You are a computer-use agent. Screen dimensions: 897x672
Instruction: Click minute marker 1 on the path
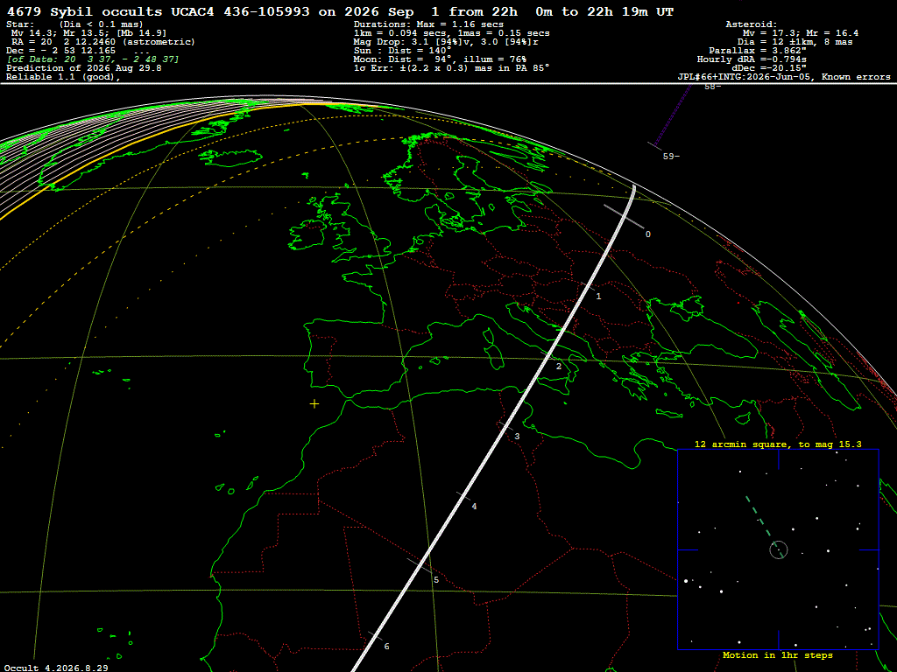click(x=598, y=296)
